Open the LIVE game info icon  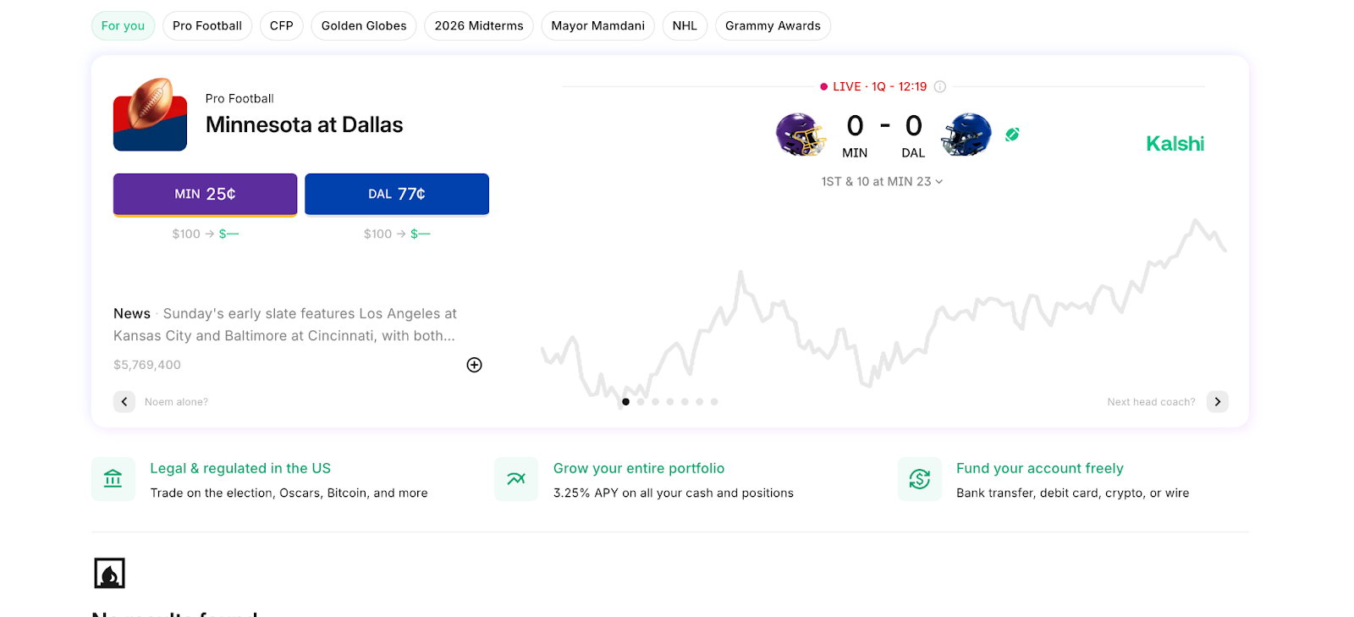point(939,85)
